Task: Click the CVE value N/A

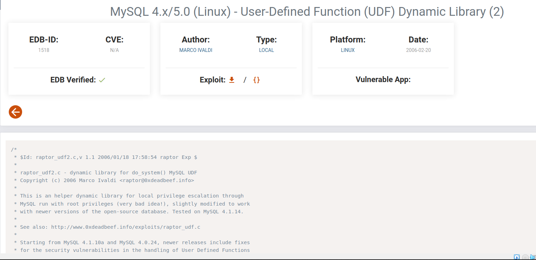Action: click(114, 50)
